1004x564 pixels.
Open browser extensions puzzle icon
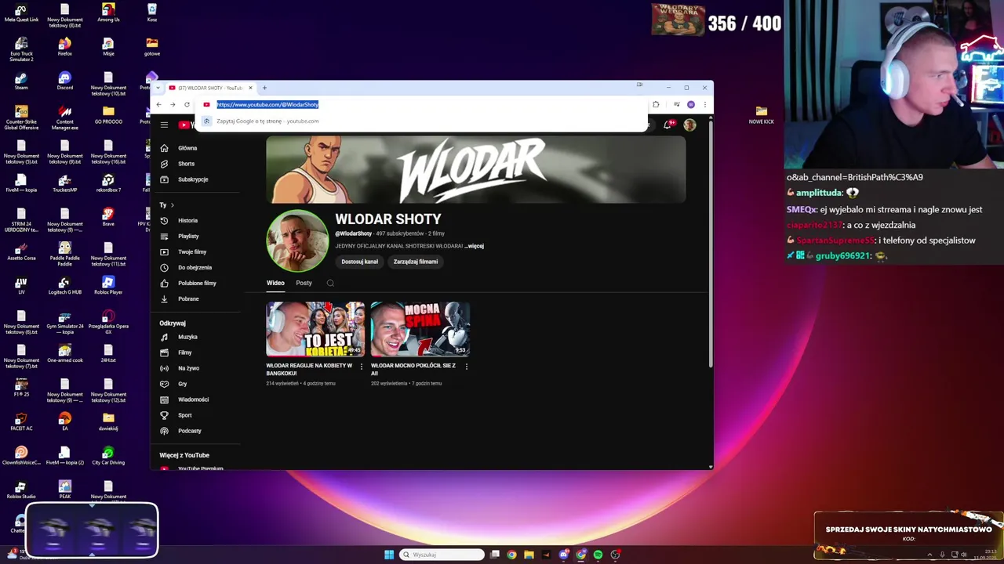pyautogui.click(x=656, y=104)
